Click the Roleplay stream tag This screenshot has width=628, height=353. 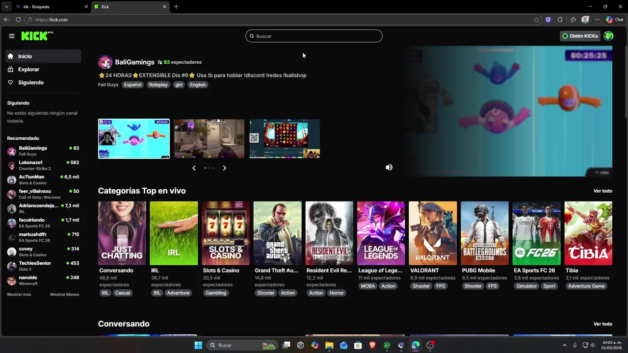(158, 85)
